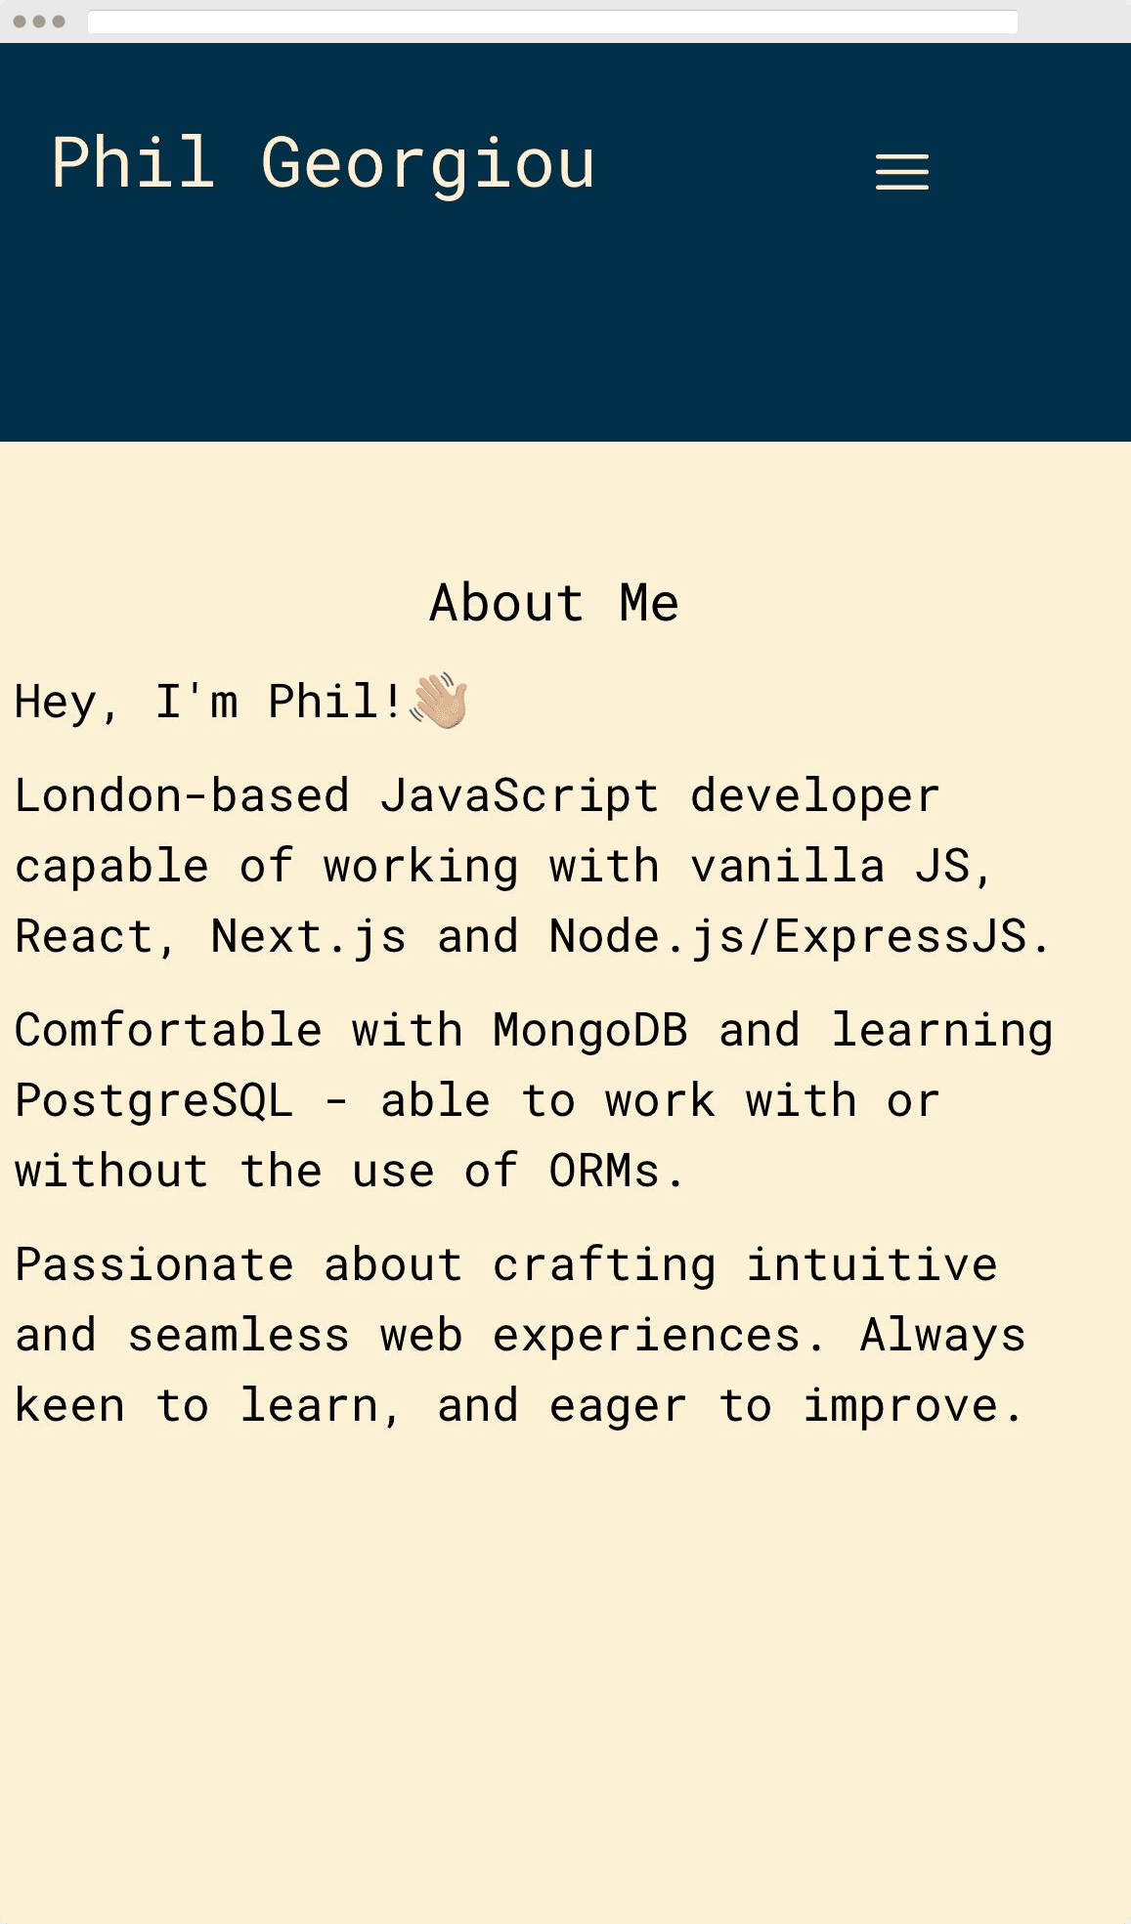Image resolution: width=1131 pixels, height=1924 pixels.
Task: Go to the Phil Georgiou site title
Action: pyautogui.click(x=324, y=164)
